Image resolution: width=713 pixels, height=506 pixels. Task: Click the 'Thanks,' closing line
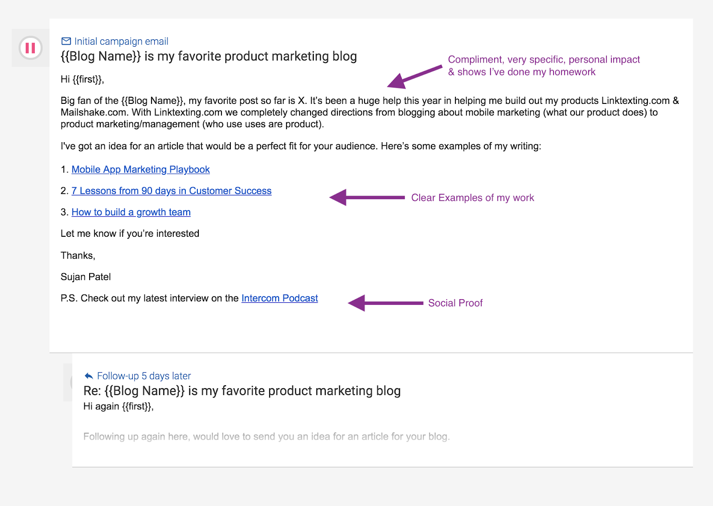point(78,255)
